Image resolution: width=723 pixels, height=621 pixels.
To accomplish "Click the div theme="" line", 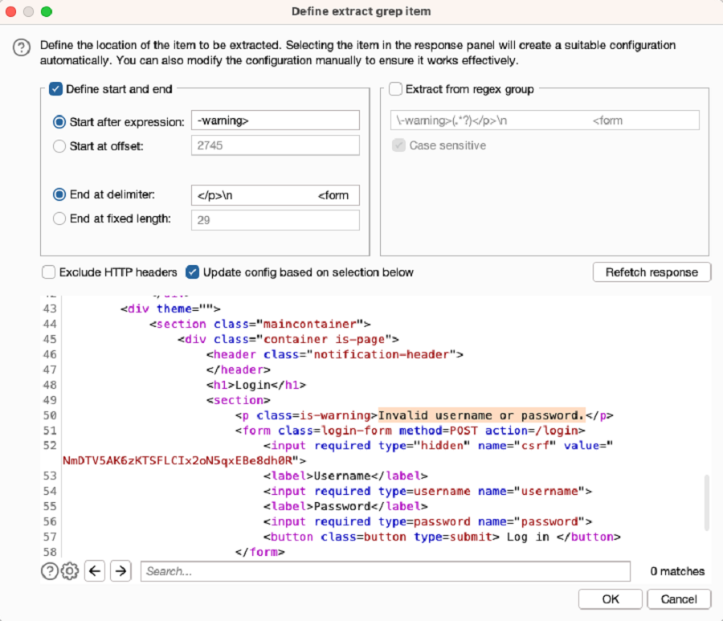I will 170,308.
